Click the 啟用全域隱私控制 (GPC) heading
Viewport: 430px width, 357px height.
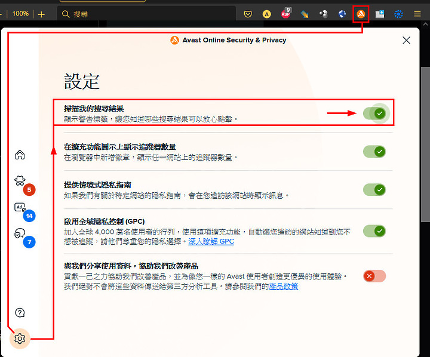pos(104,221)
